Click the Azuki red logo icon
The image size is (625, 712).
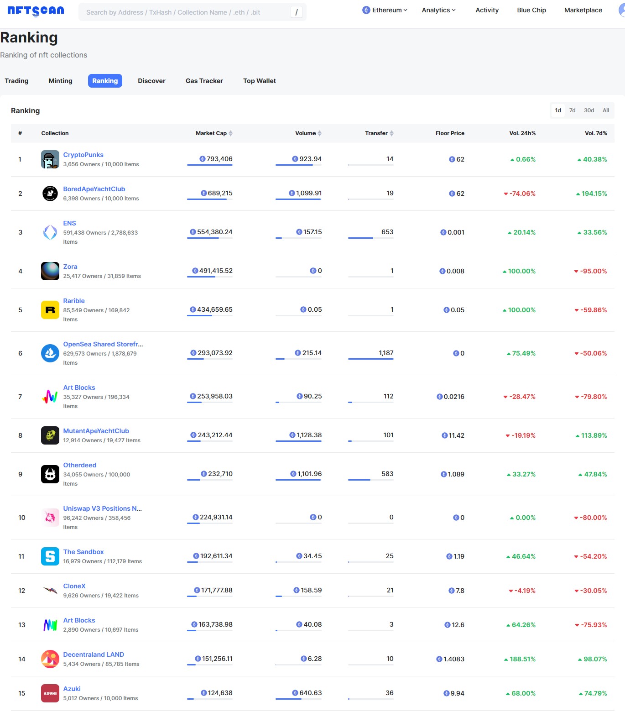click(50, 693)
